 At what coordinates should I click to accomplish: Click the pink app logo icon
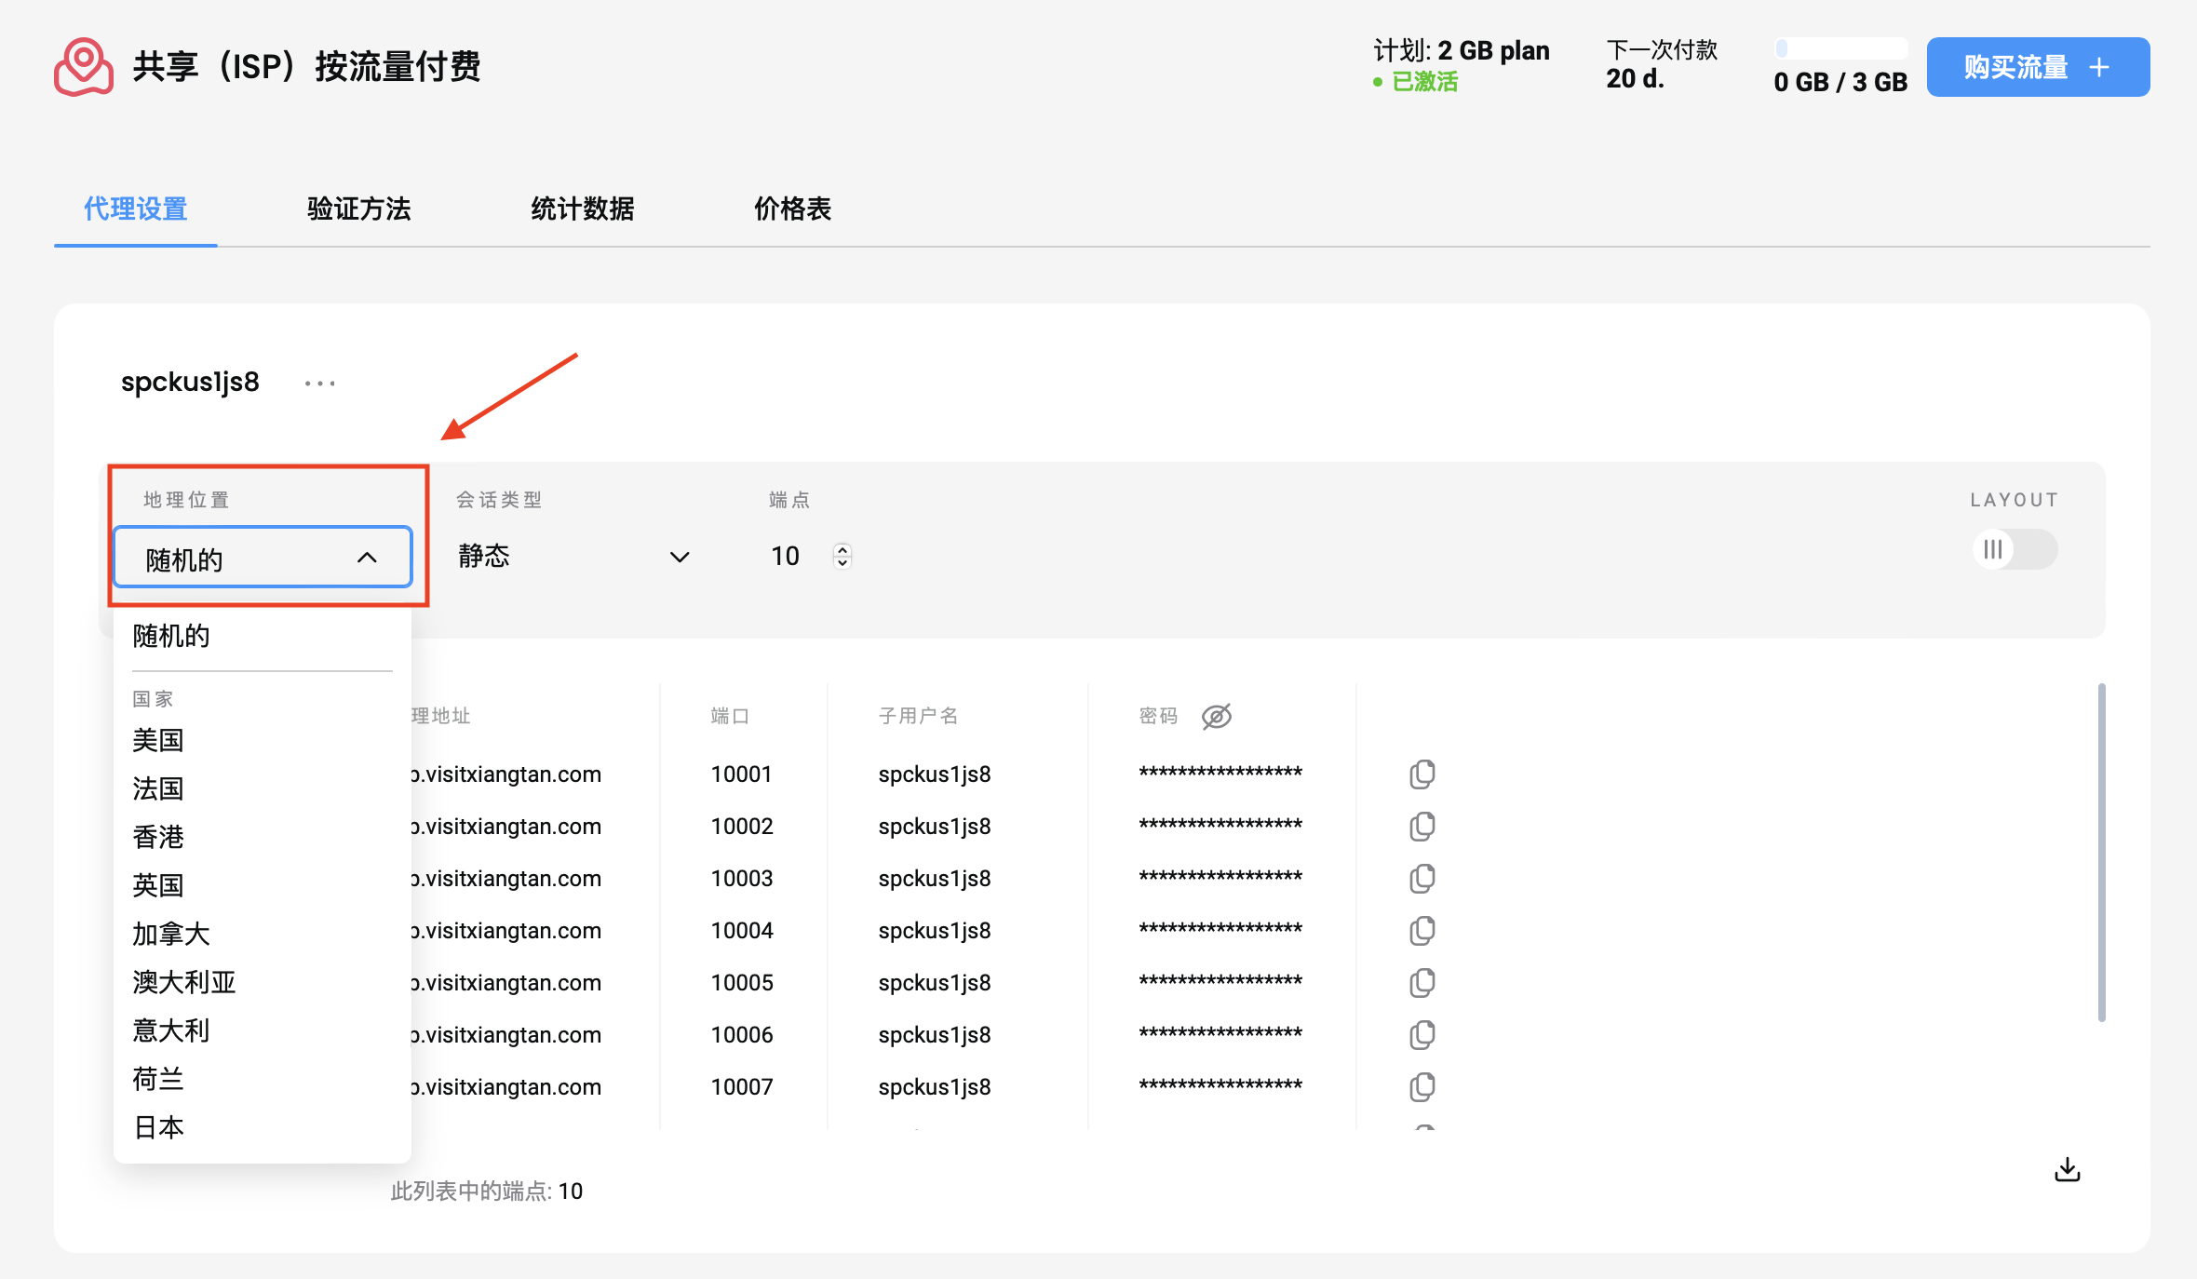(x=84, y=67)
